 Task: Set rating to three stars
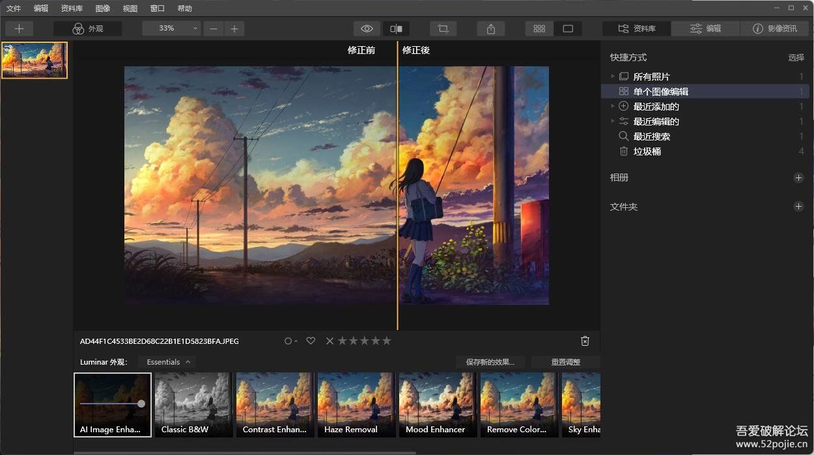tap(364, 341)
